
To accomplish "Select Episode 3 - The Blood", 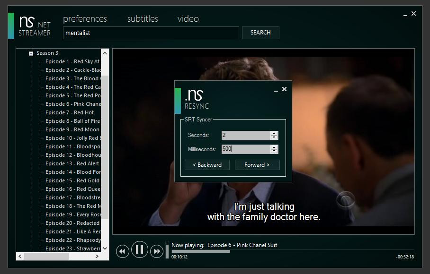I will 73,78.
